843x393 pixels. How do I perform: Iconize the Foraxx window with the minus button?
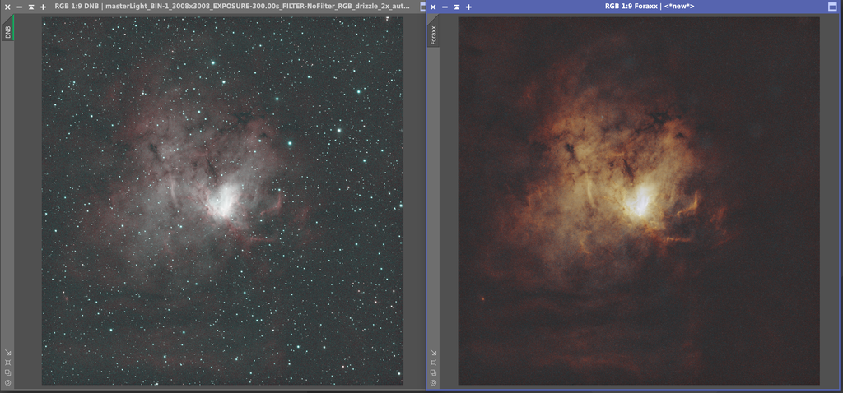pos(445,7)
